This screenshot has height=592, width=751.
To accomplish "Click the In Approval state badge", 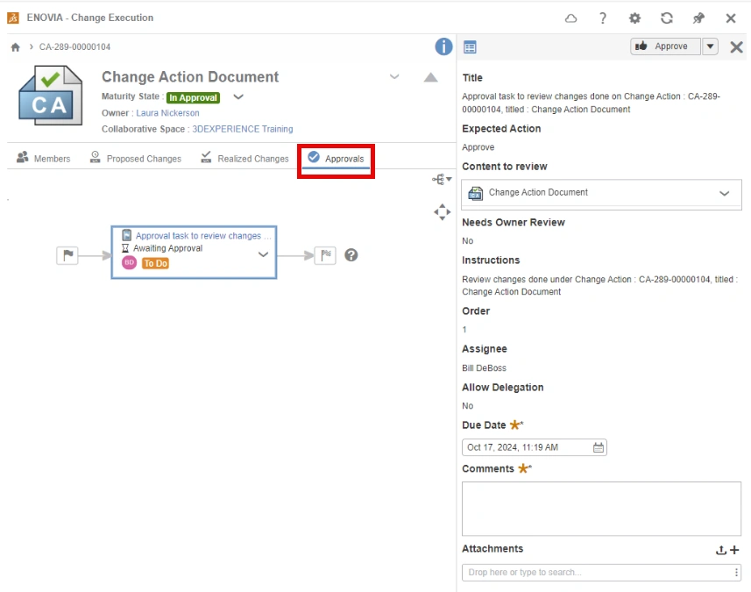I will pos(193,97).
